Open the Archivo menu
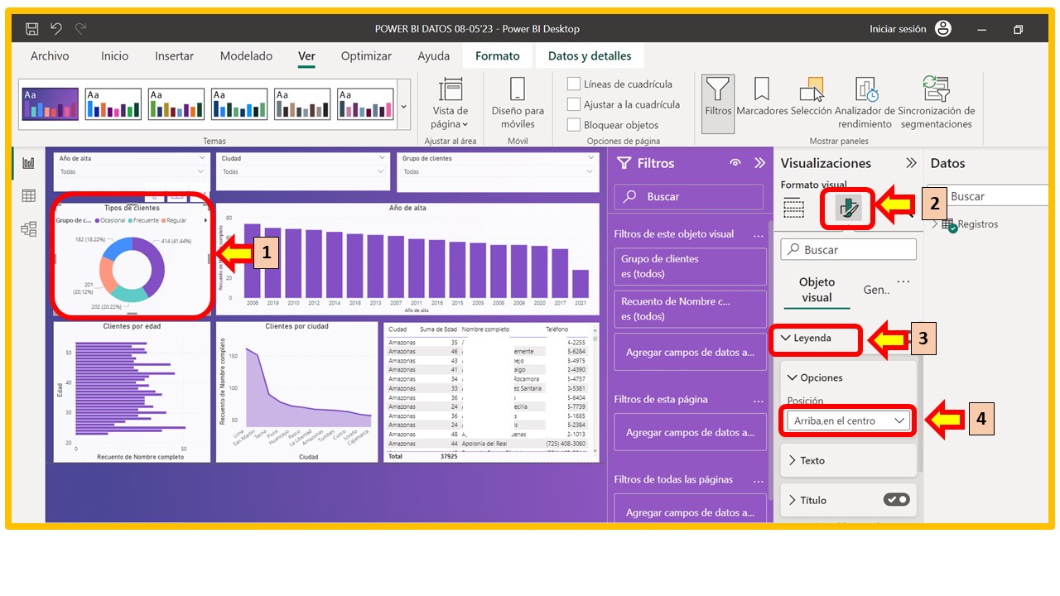This screenshot has height=596, width=1060. pyautogui.click(x=50, y=56)
